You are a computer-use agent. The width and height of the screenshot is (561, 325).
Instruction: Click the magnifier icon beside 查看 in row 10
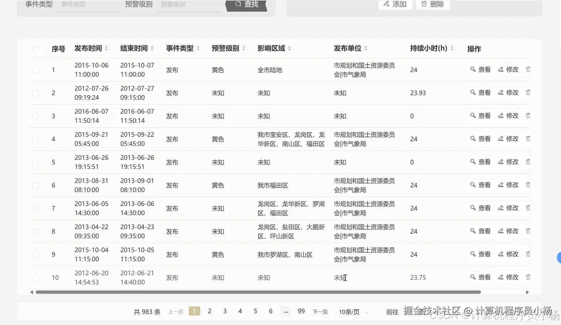(473, 277)
